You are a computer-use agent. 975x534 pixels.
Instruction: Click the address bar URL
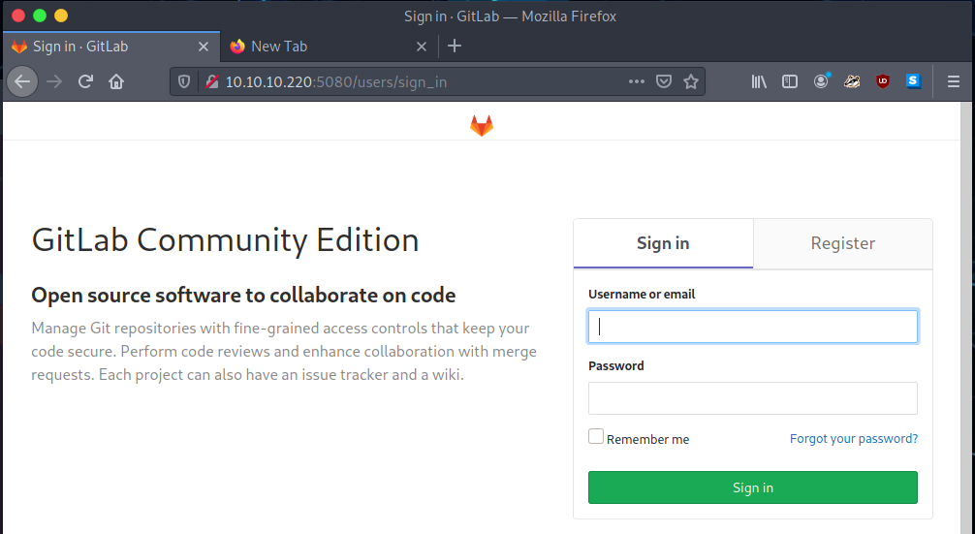(x=335, y=81)
